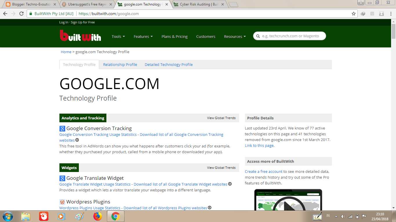Open the Chrome three-dot menu
Screen dimensions: 396x222
(391, 14)
